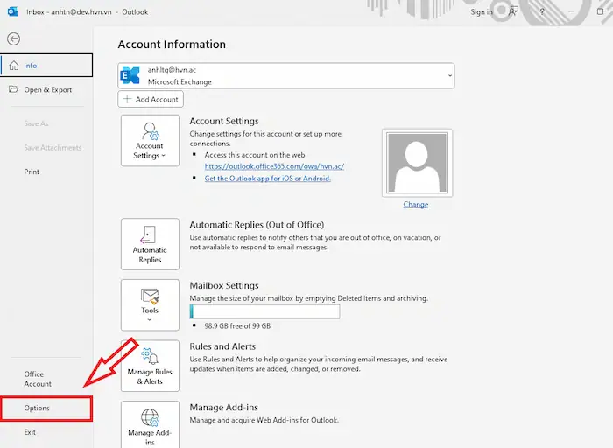The width and height of the screenshot is (613, 448).
Task: Click the Account Information heading
Action: click(172, 44)
